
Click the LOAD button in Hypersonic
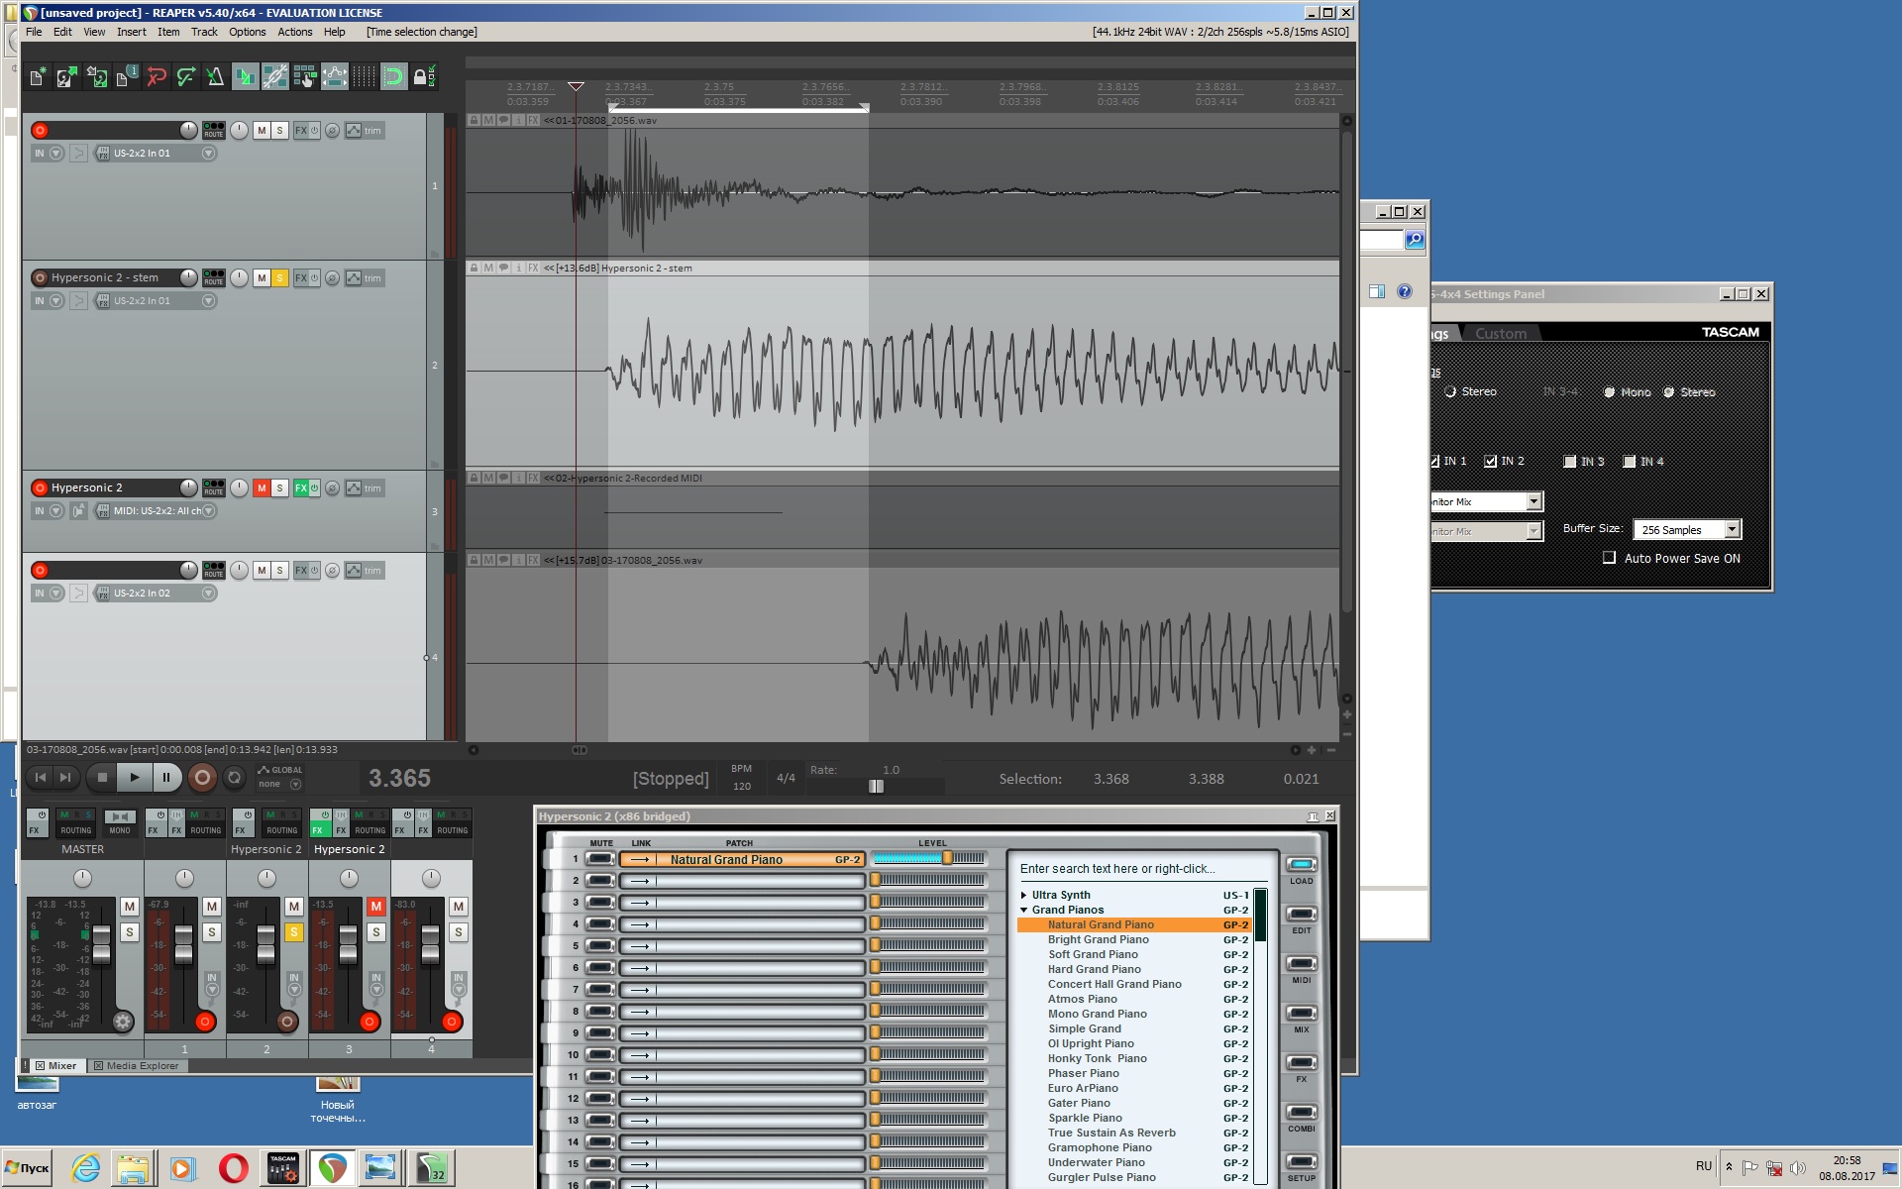[1301, 865]
